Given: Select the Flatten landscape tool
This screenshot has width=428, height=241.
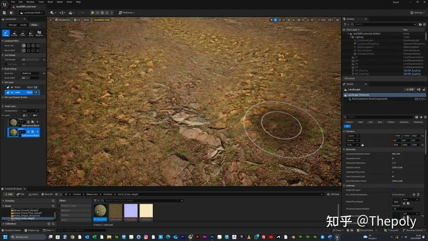Looking at the screenshot, I should (x=23, y=33).
